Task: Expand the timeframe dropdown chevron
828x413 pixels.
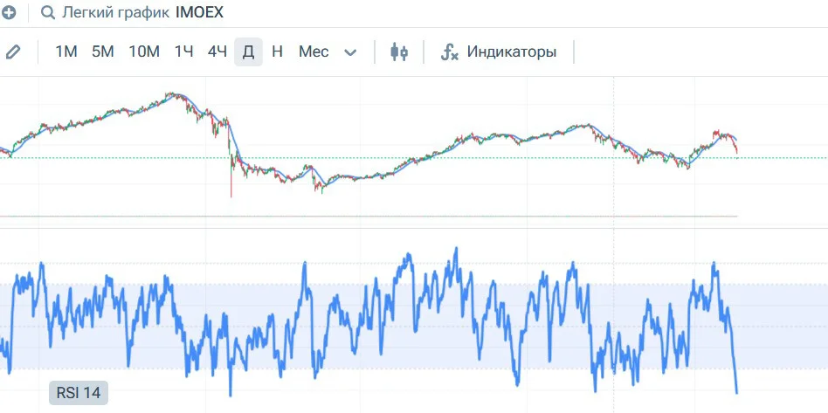Action: point(350,52)
